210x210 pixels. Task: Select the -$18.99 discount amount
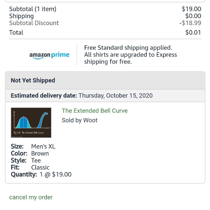coord(190,23)
